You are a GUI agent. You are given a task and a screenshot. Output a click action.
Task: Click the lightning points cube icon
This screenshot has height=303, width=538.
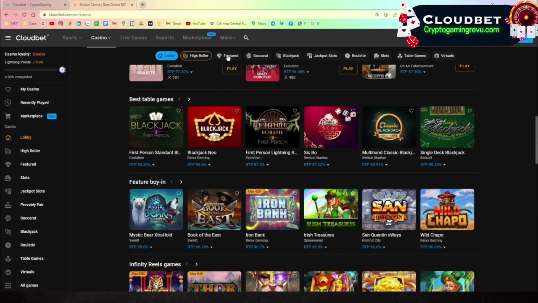tap(62, 70)
